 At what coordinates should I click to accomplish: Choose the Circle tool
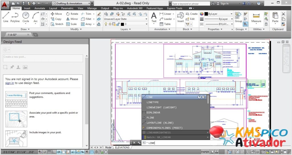tap(26, 17)
